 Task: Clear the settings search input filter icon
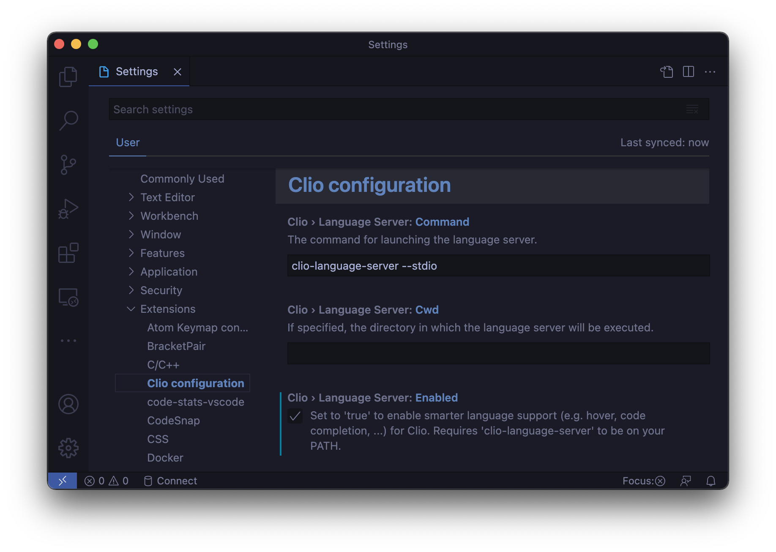(692, 109)
